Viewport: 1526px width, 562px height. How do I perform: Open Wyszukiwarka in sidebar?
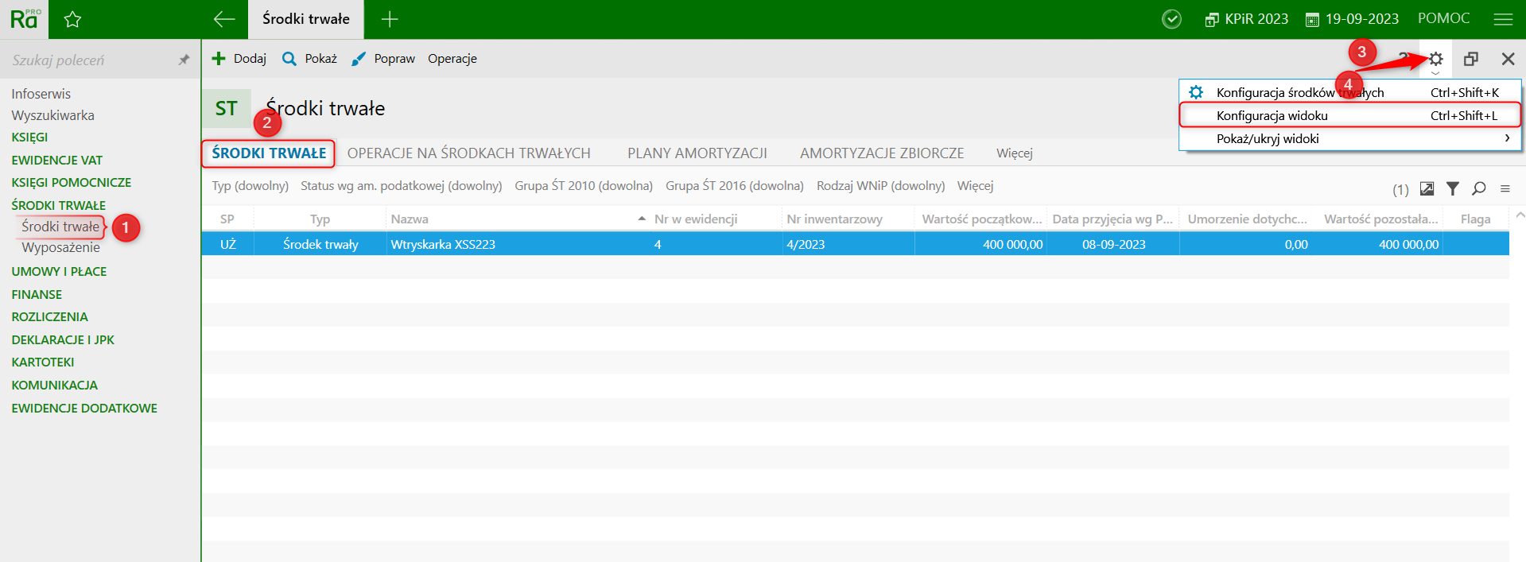(52, 115)
